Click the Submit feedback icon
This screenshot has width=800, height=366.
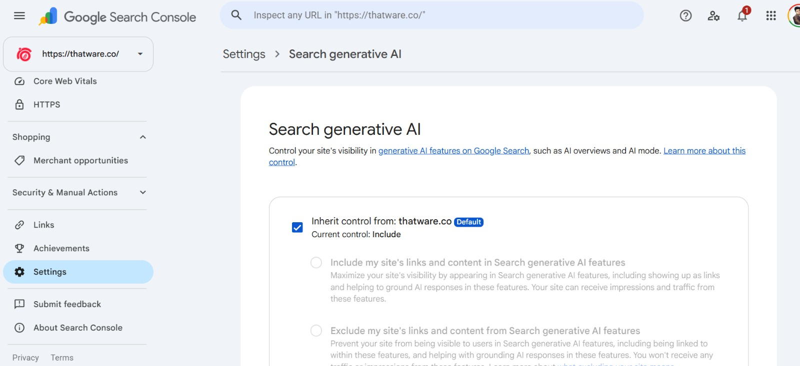point(19,304)
